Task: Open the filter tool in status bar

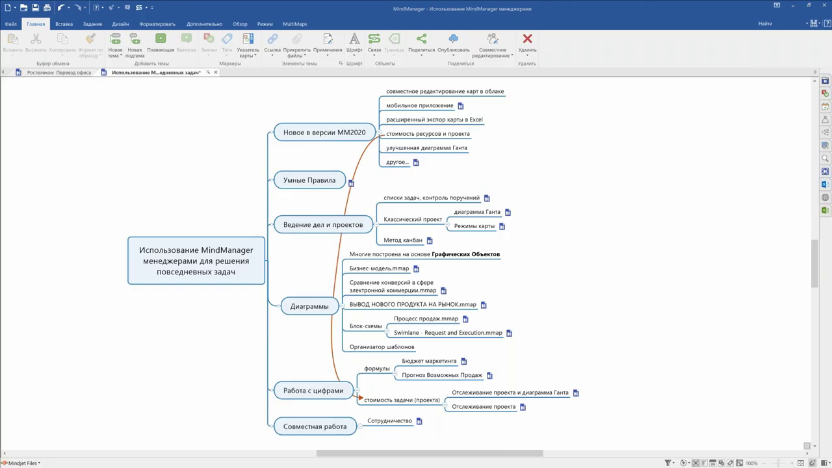Action: coord(668,463)
